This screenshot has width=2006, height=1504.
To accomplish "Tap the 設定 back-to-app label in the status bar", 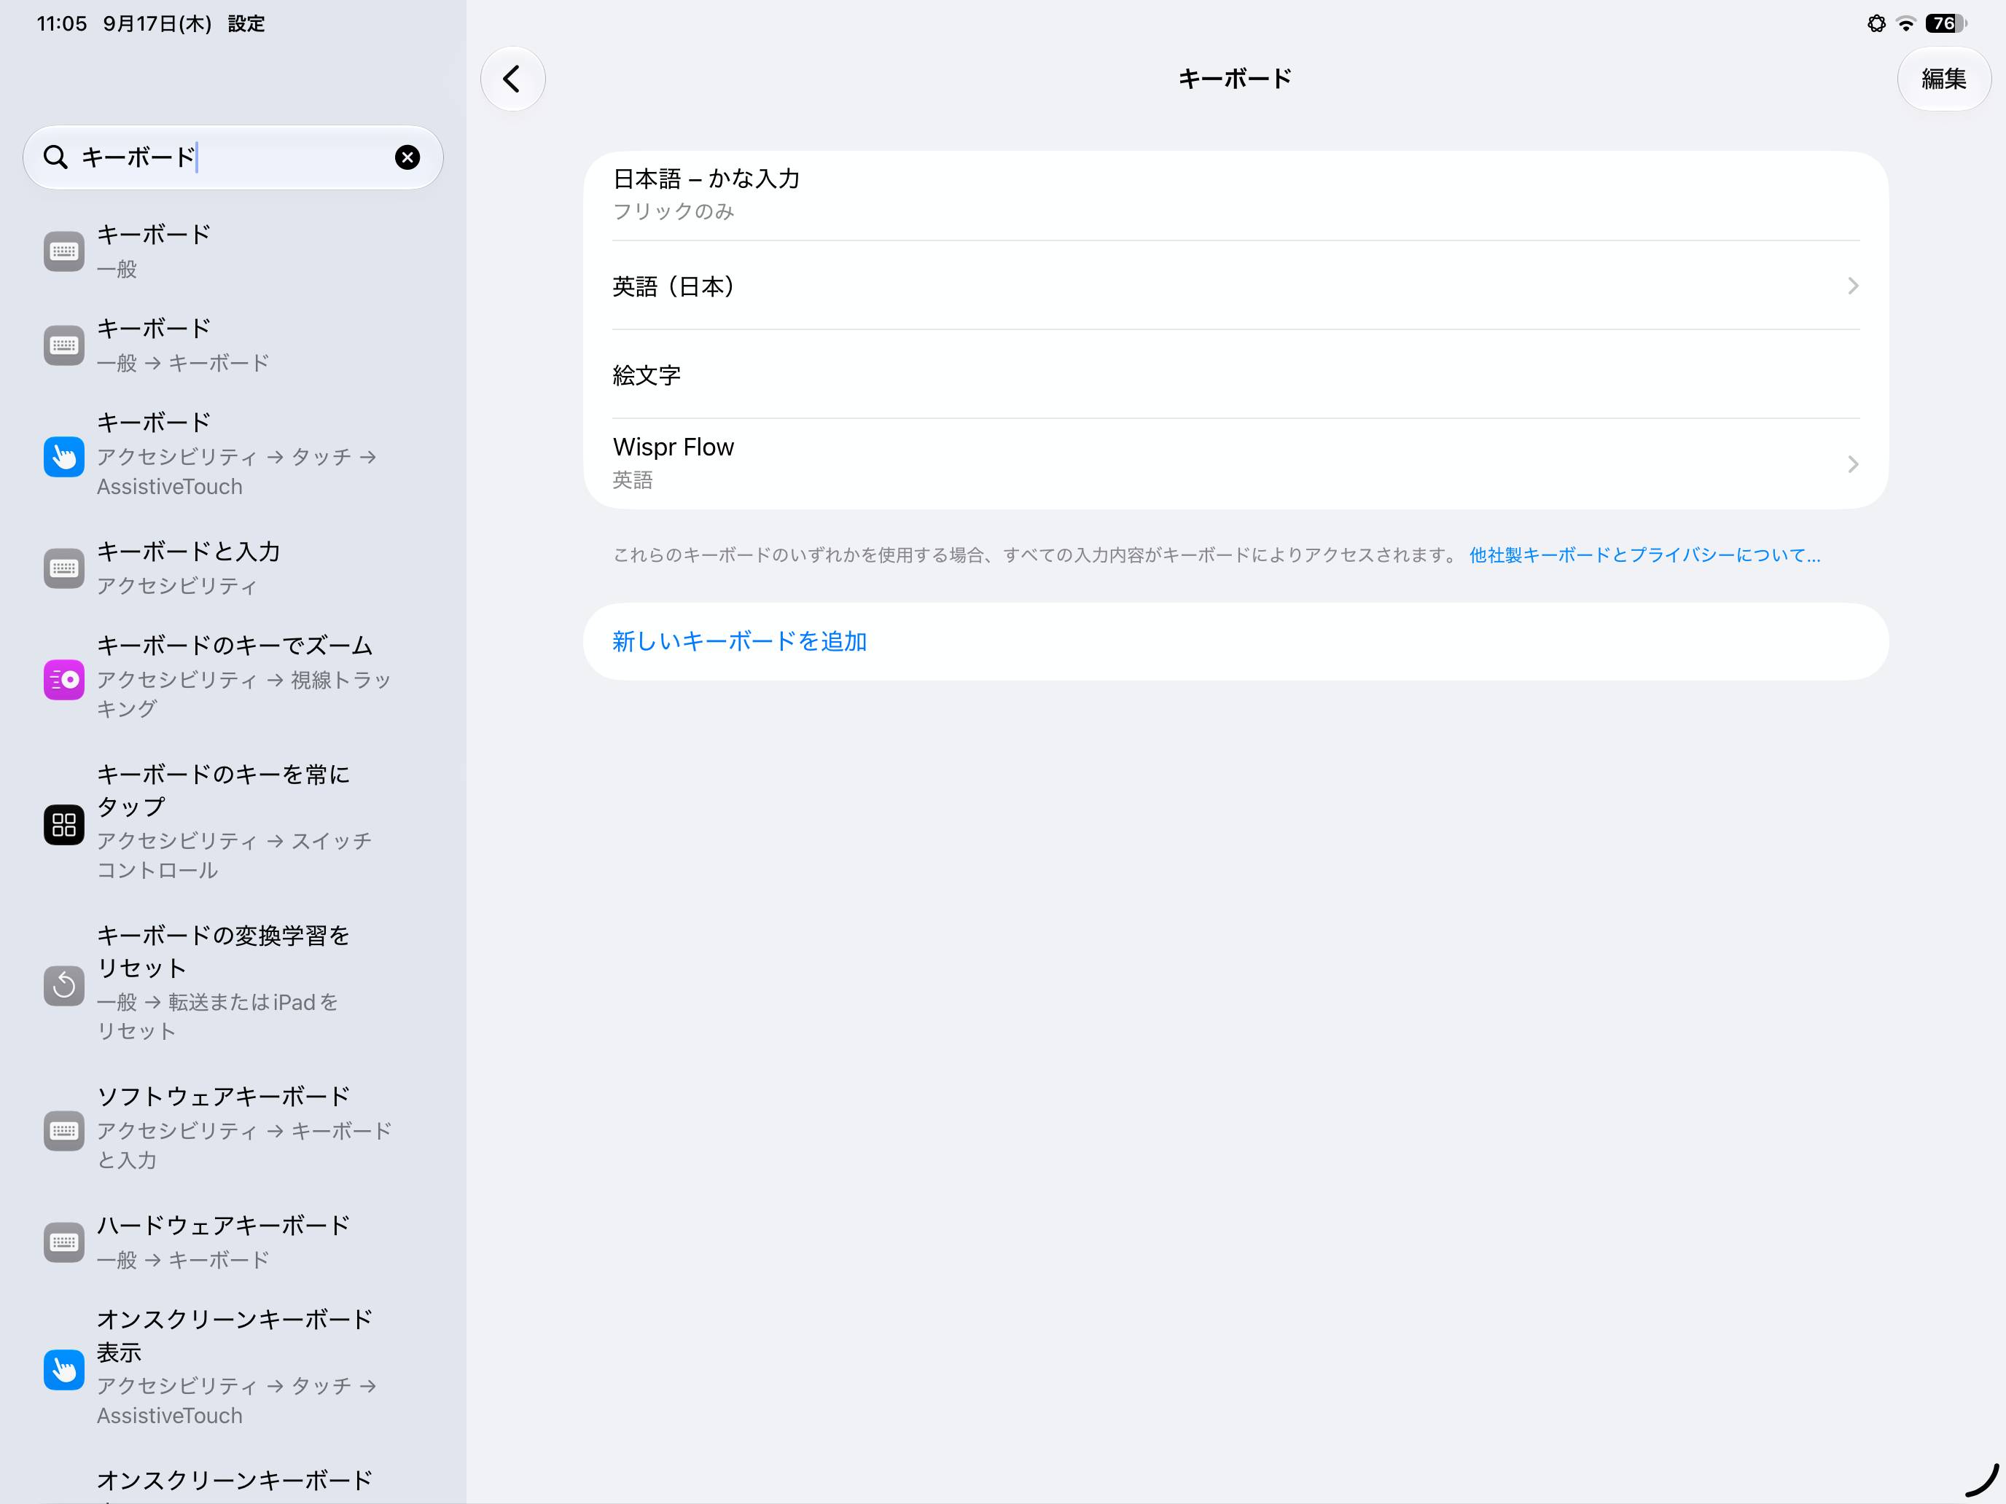I will tap(246, 23).
